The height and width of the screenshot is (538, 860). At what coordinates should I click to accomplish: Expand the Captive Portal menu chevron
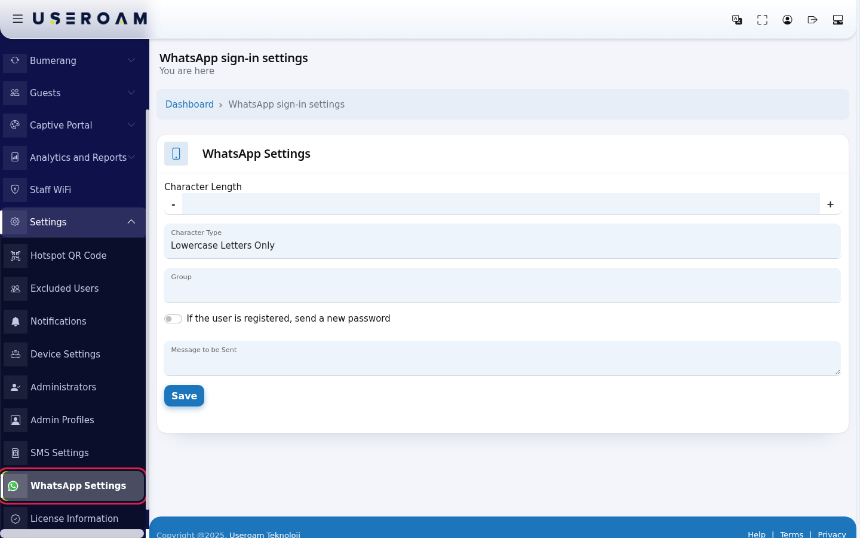click(131, 125)
